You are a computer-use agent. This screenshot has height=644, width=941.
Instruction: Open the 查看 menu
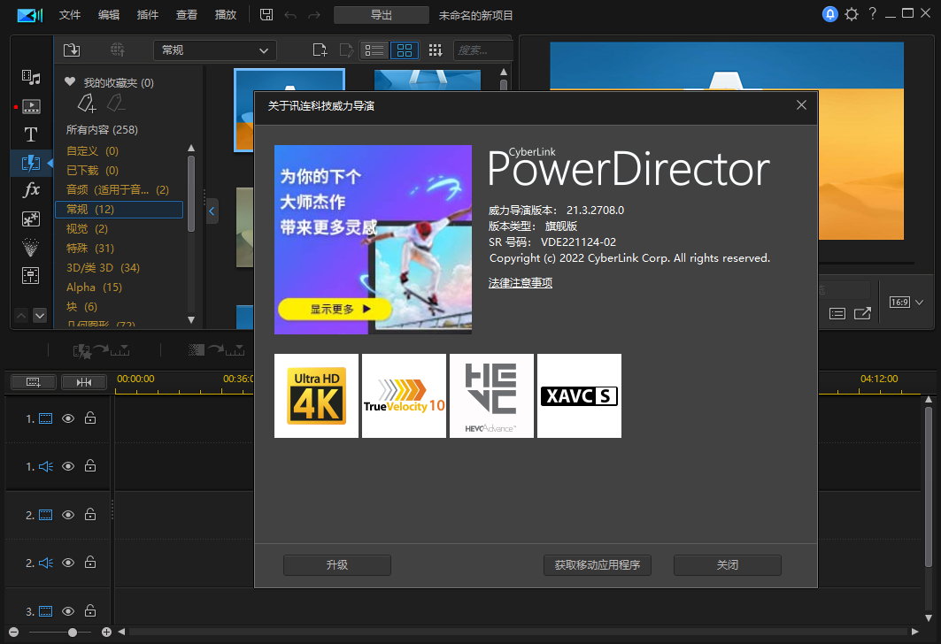(x=187, y=15)
